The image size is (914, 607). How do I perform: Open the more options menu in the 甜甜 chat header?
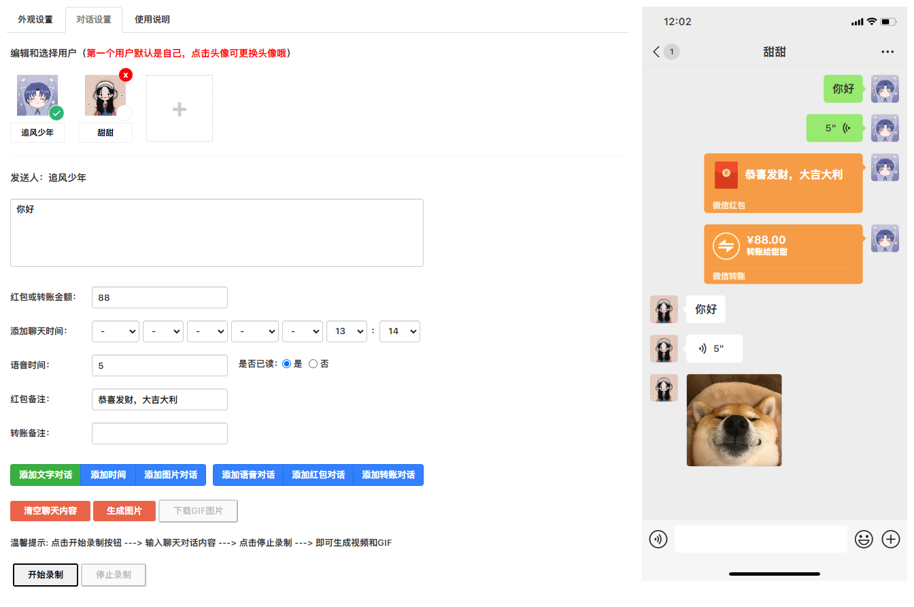coord(887,52)
